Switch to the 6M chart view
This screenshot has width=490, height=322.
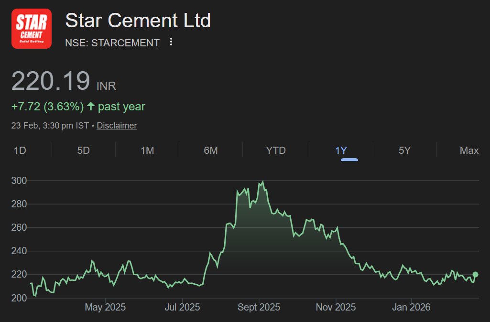[x=211, y=150]
